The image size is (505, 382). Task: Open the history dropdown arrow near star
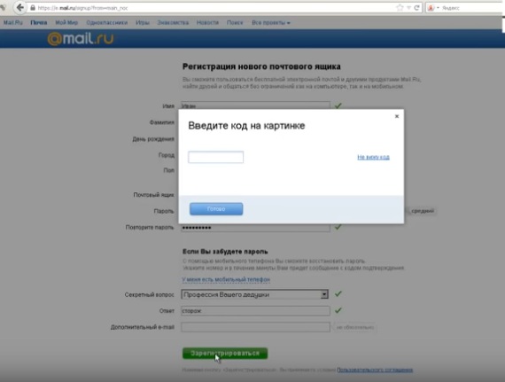(408, 8)
